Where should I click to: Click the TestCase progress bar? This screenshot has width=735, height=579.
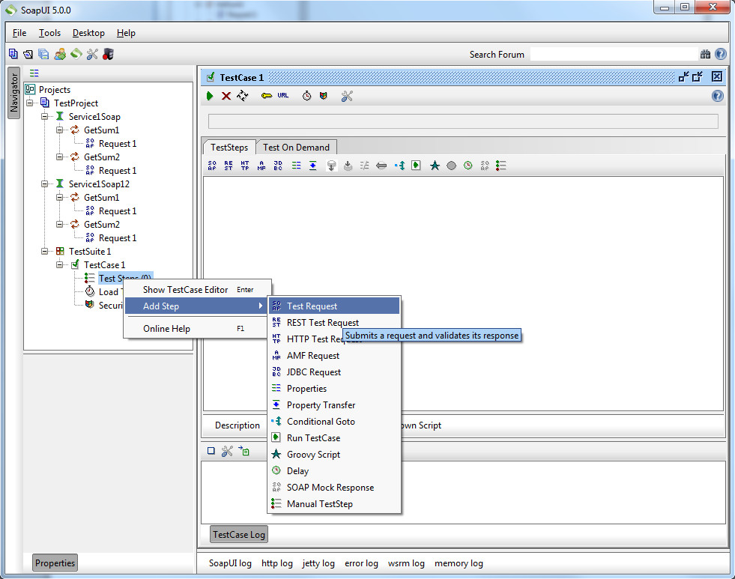(463, 121)
